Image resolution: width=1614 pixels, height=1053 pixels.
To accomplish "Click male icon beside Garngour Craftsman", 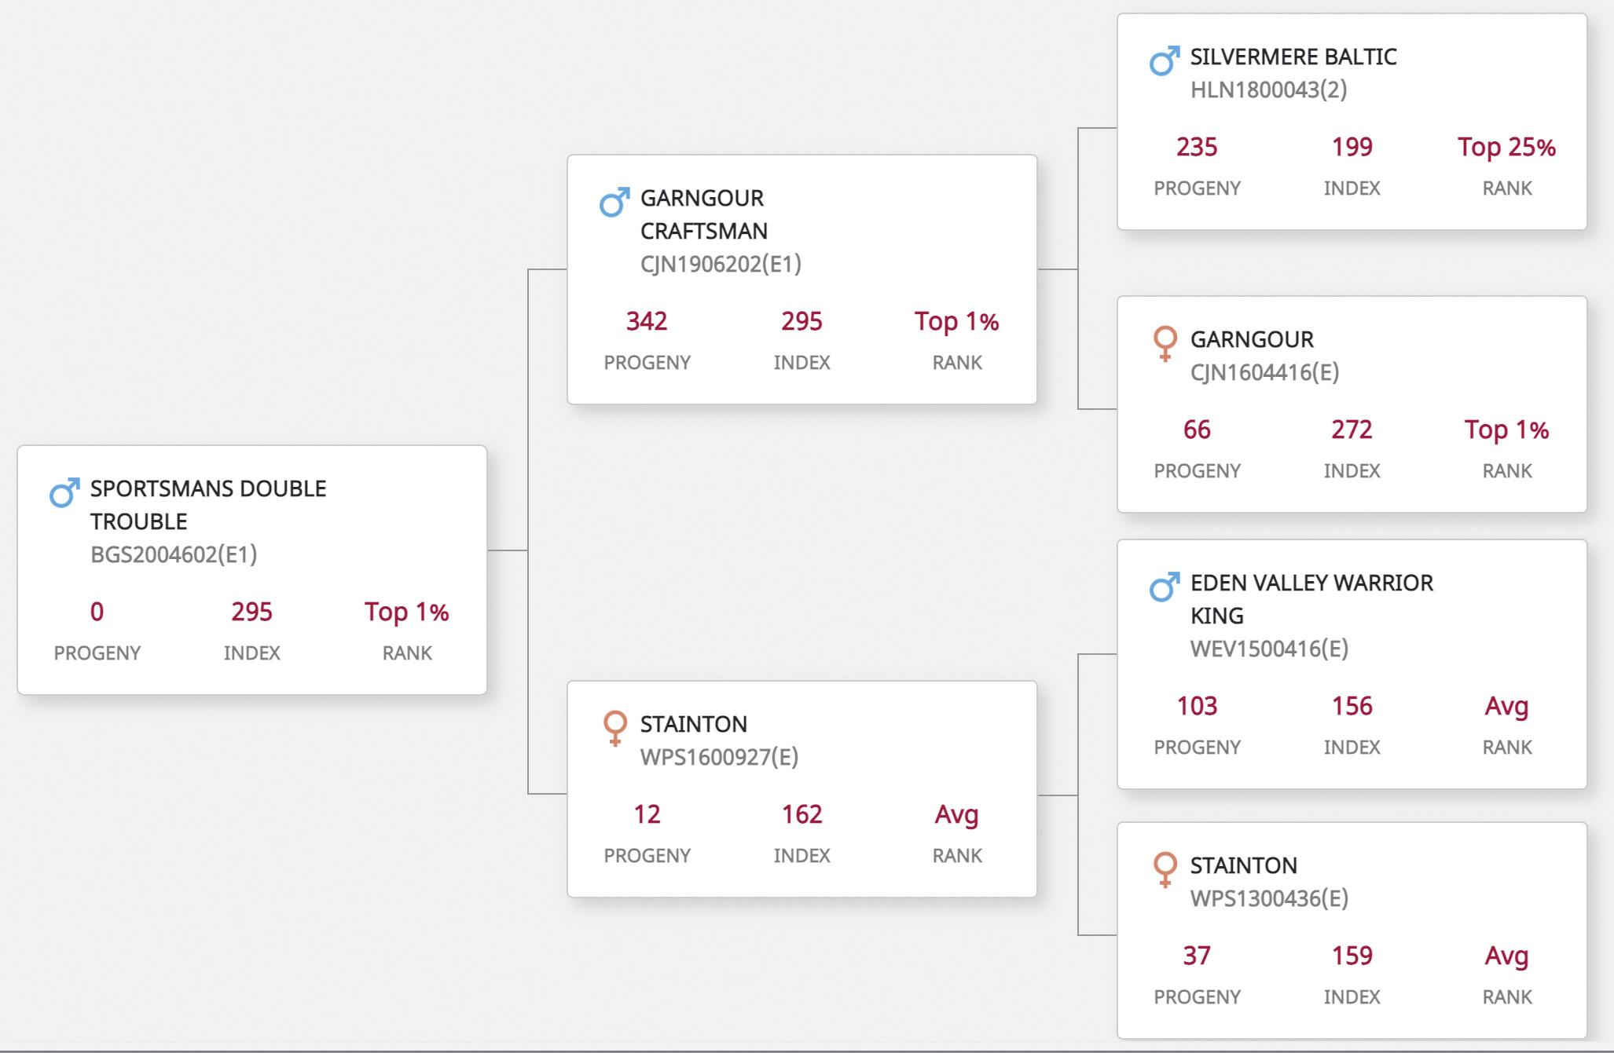I will click(x=614, y=202).
